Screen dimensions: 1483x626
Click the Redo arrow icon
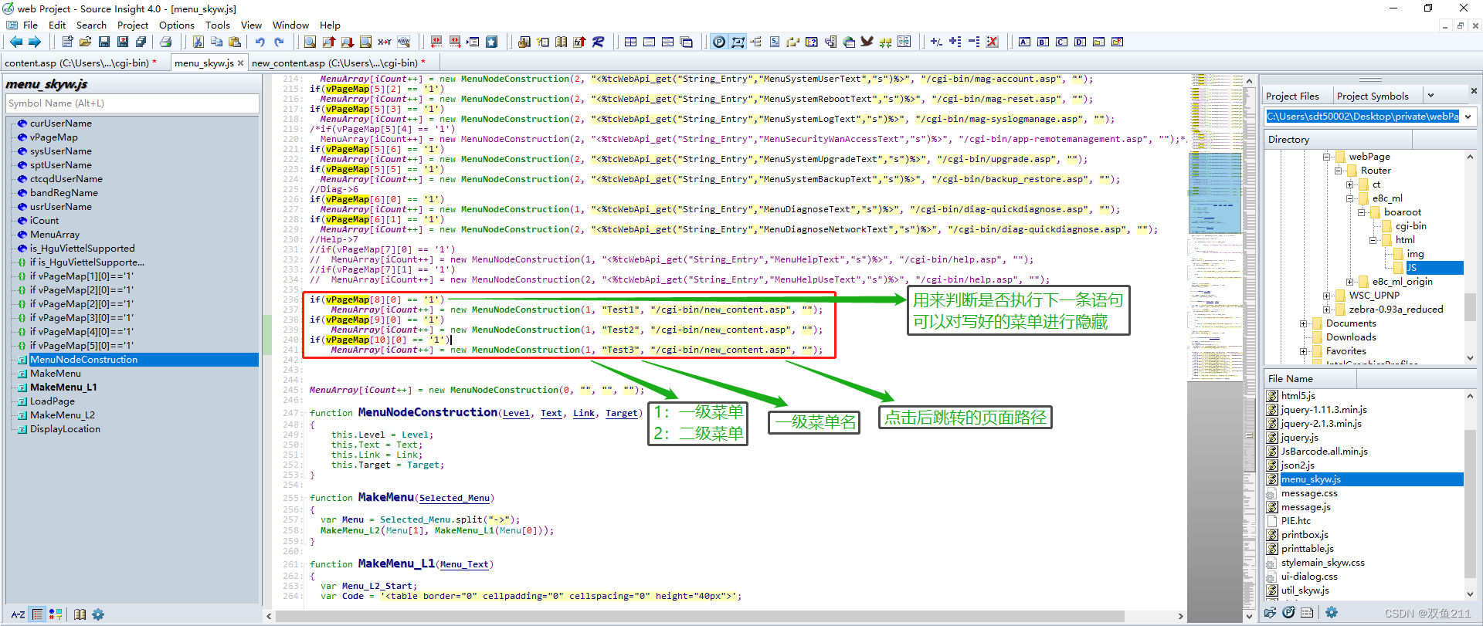coord(279,42)
